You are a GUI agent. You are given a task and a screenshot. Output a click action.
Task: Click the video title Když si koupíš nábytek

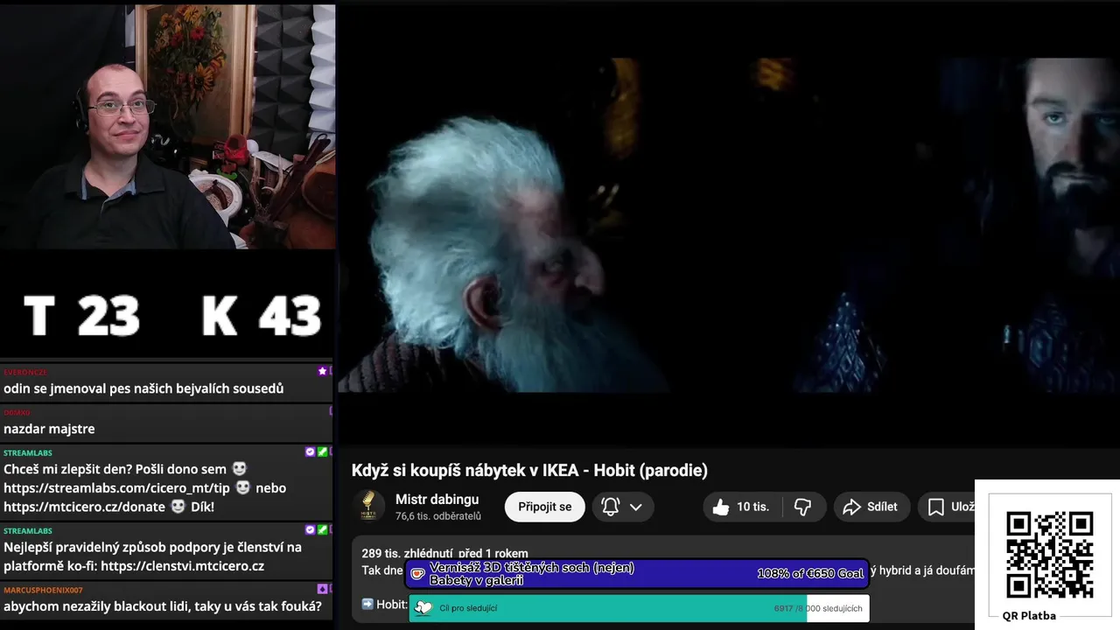click(x=529, y=470)
